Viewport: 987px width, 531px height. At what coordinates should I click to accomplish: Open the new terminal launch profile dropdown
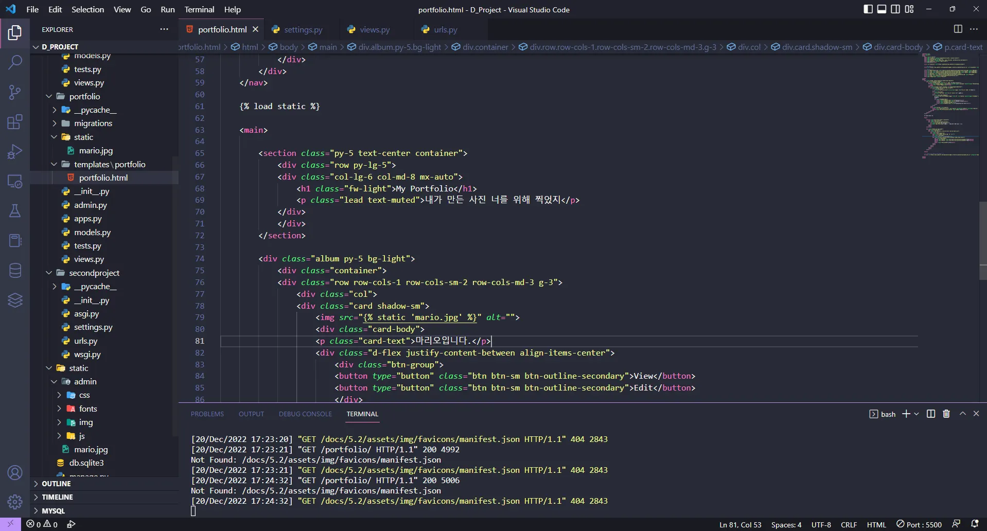(x=916, y=414)
